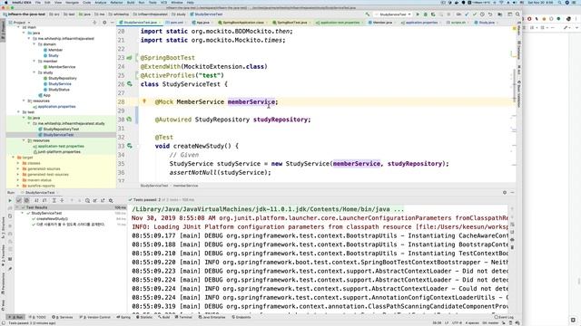Viewport: 581px width, 326px height.
Task: Toggle Show Passed tests checkmark button
Action: tap(18, 200)
